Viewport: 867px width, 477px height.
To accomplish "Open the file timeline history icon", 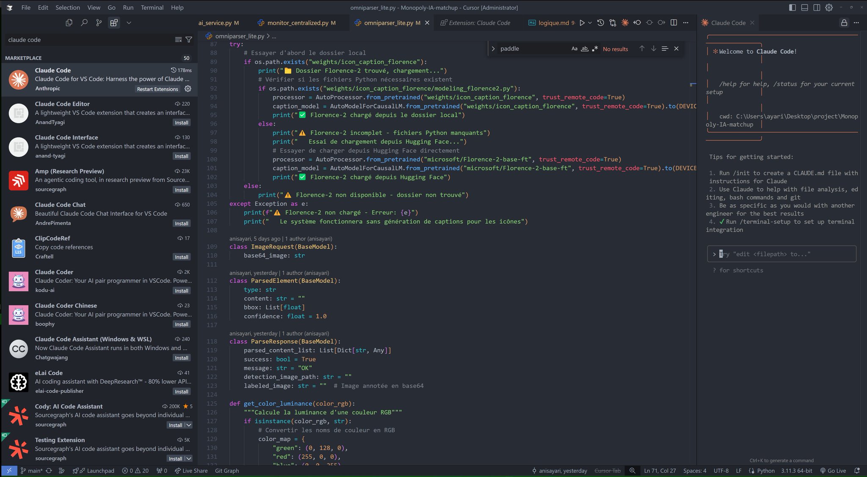I will (600, 23).
